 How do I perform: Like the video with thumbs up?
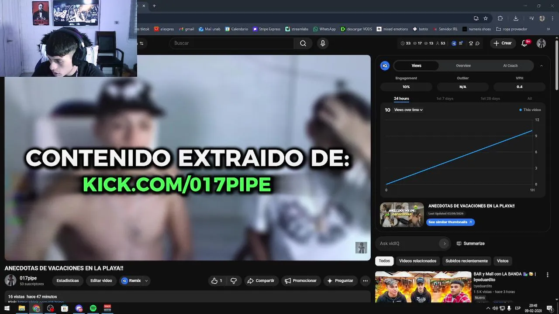click(217, 281)
